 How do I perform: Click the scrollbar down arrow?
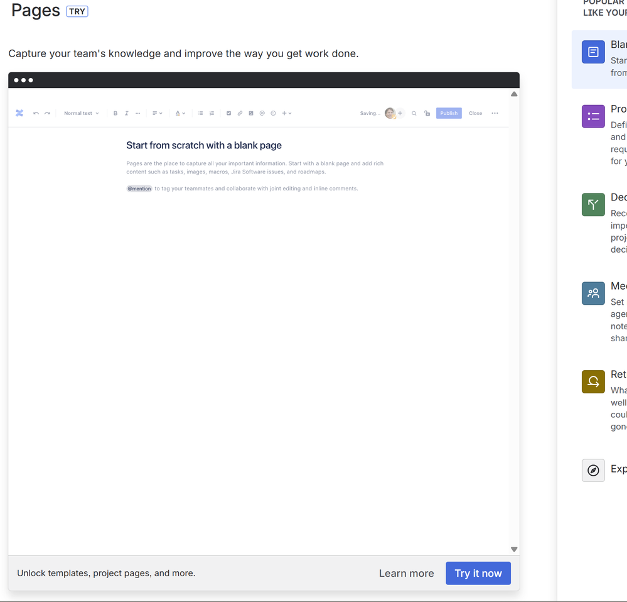point(513,549)
